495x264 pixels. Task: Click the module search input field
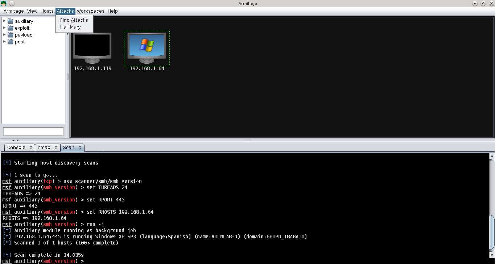coord(33,131)
